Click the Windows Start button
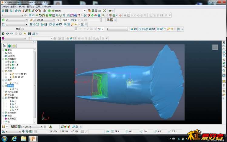The image size is (227, 142). pyautogui.click(x=4, y=139)
